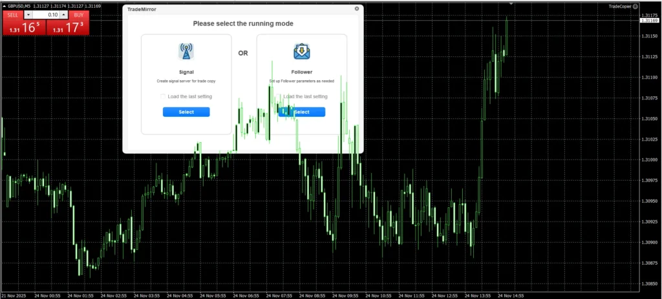Collapse the one-click trading panel arrow

5,6
